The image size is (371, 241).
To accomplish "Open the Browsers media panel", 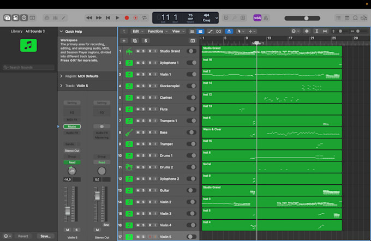I will tap(363, 18).
